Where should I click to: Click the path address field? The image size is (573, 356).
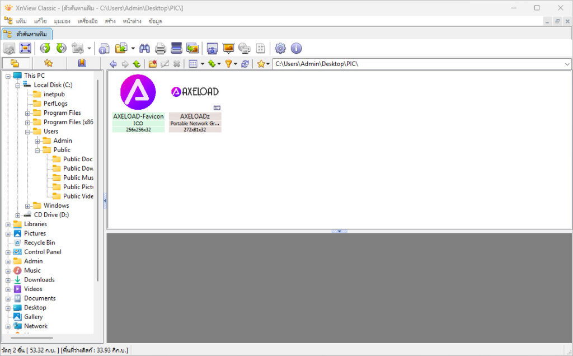pos(419,64)
